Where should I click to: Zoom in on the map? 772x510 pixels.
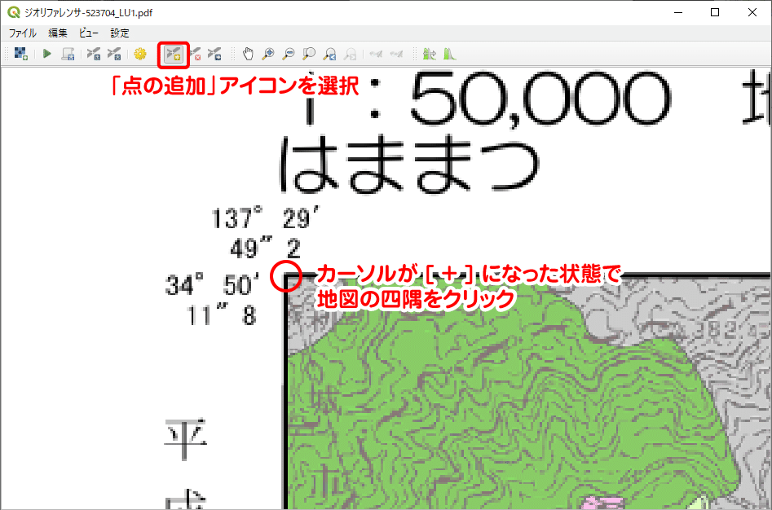click(x=267, y=54)
